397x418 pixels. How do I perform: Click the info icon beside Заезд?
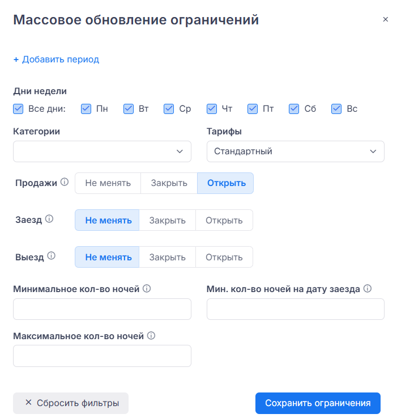click(x=49, y=219)
